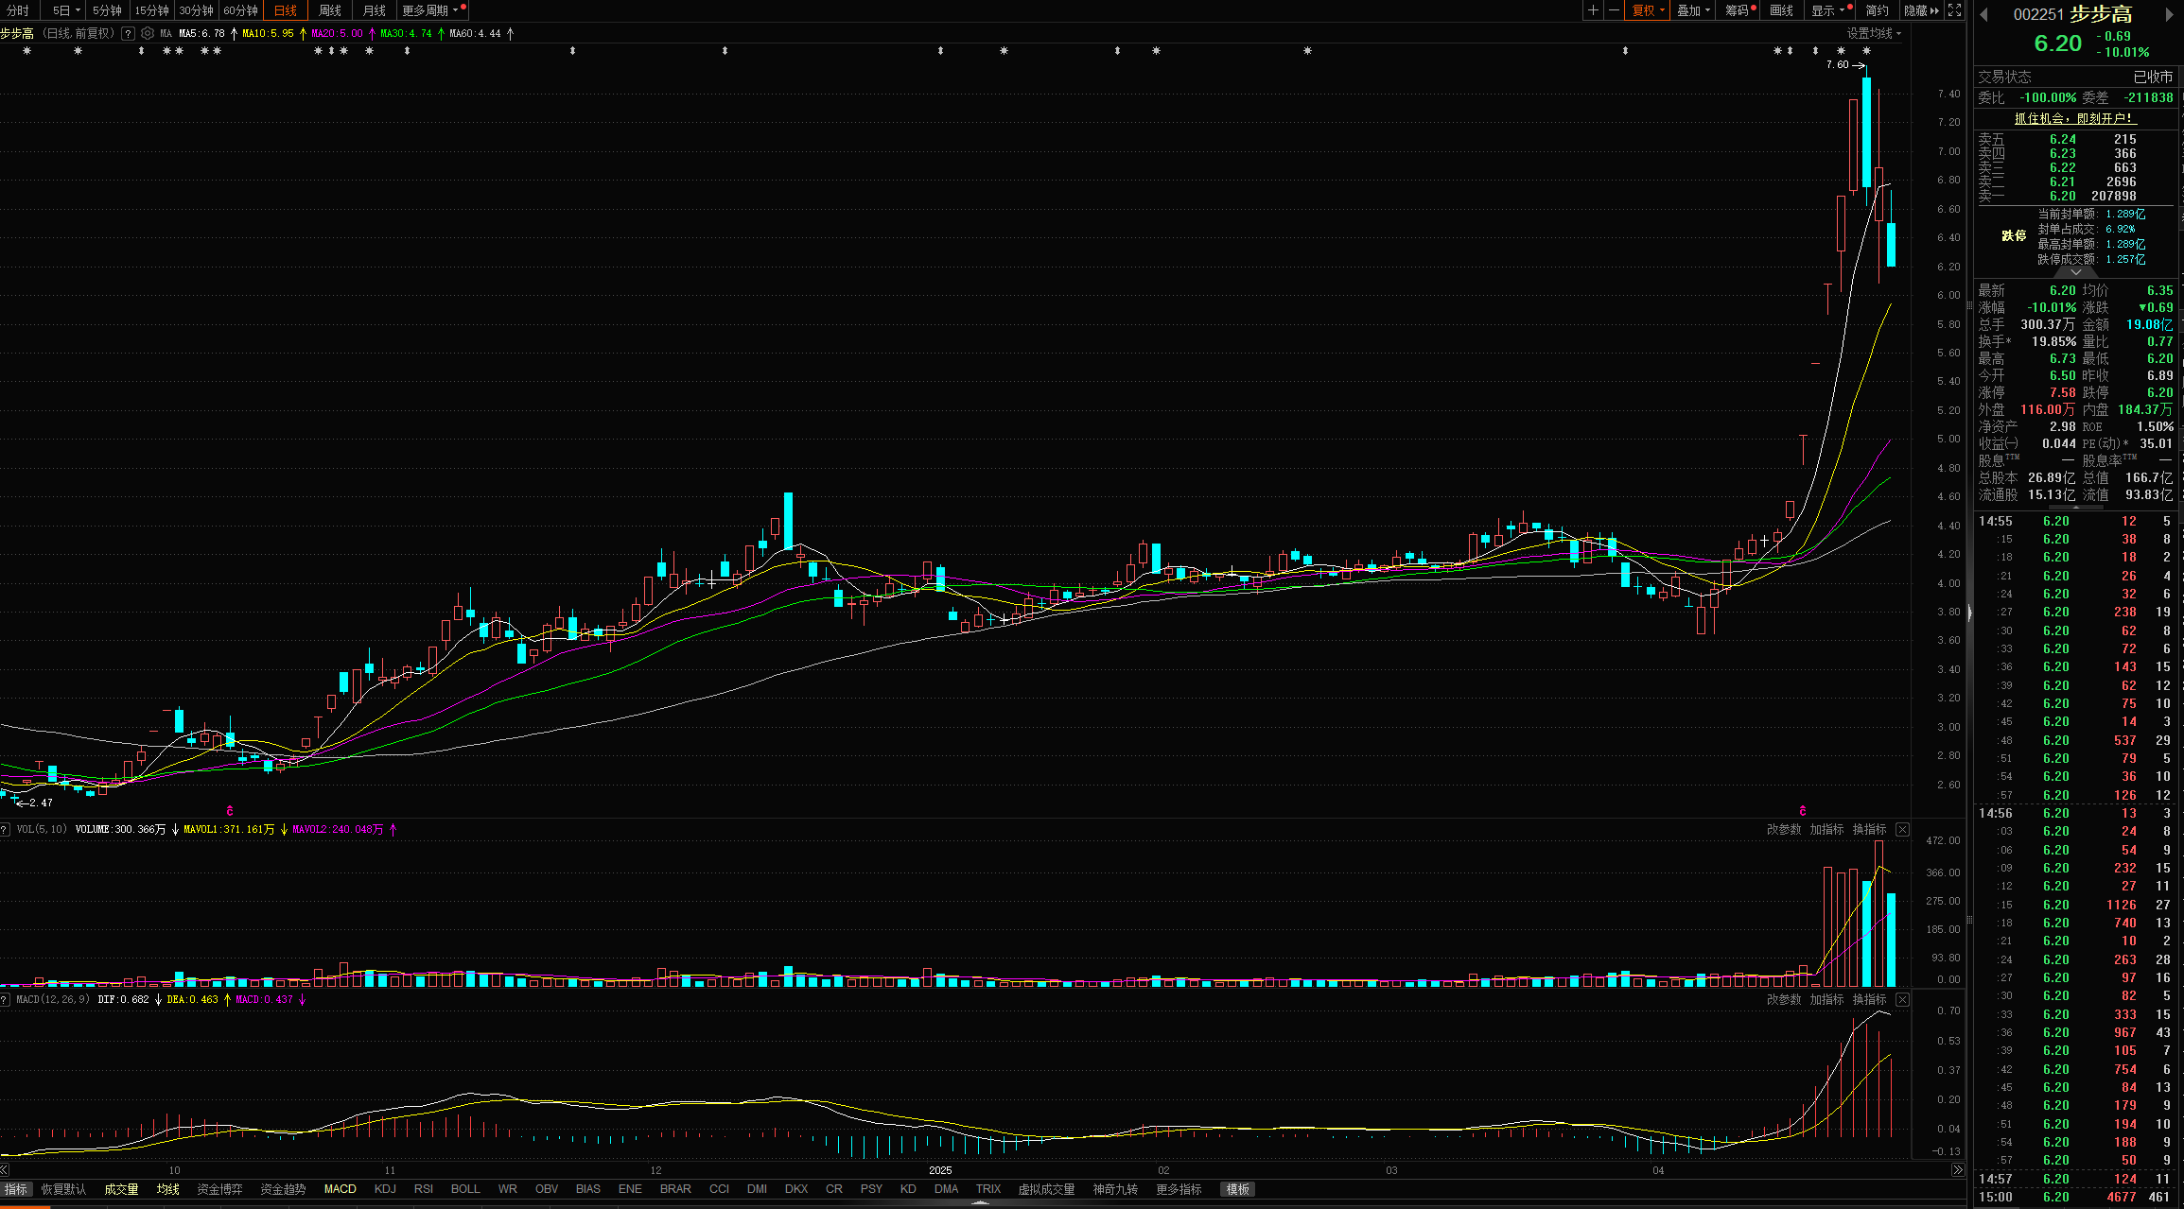Screen dimensions: 2184x1209
Task: Open MA indicator settings gear
Action: click(148, 33)
